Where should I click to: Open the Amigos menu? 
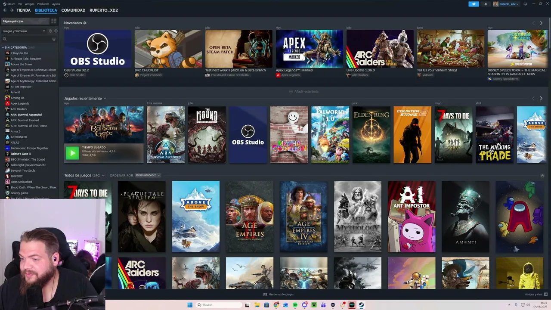(x=30, y=4)
